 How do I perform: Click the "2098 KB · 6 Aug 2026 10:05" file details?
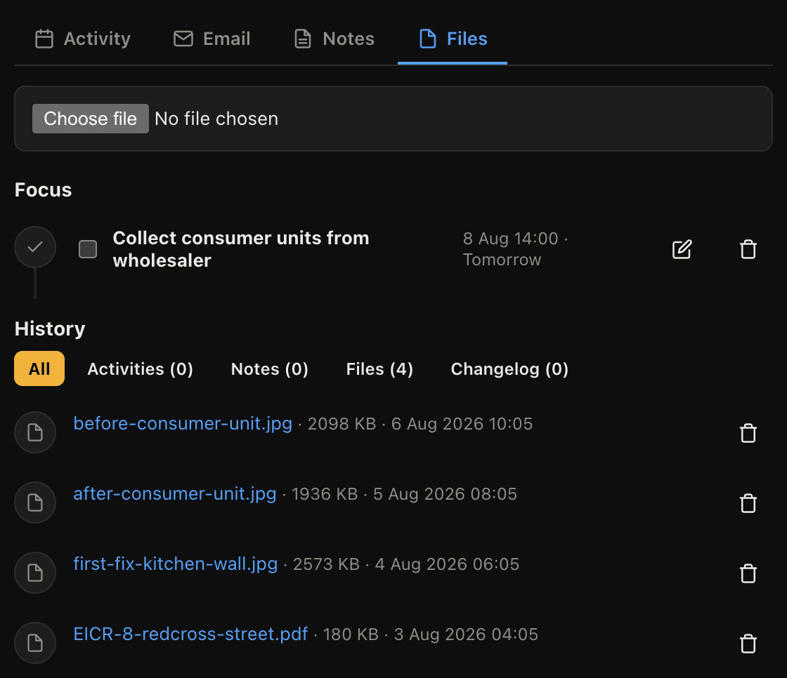420,424
